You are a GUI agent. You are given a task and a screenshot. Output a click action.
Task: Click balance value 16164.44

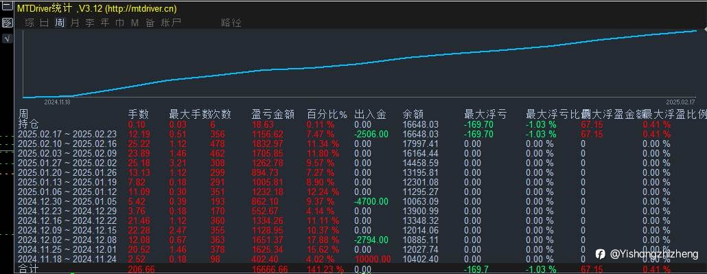[x=420, y=153]
